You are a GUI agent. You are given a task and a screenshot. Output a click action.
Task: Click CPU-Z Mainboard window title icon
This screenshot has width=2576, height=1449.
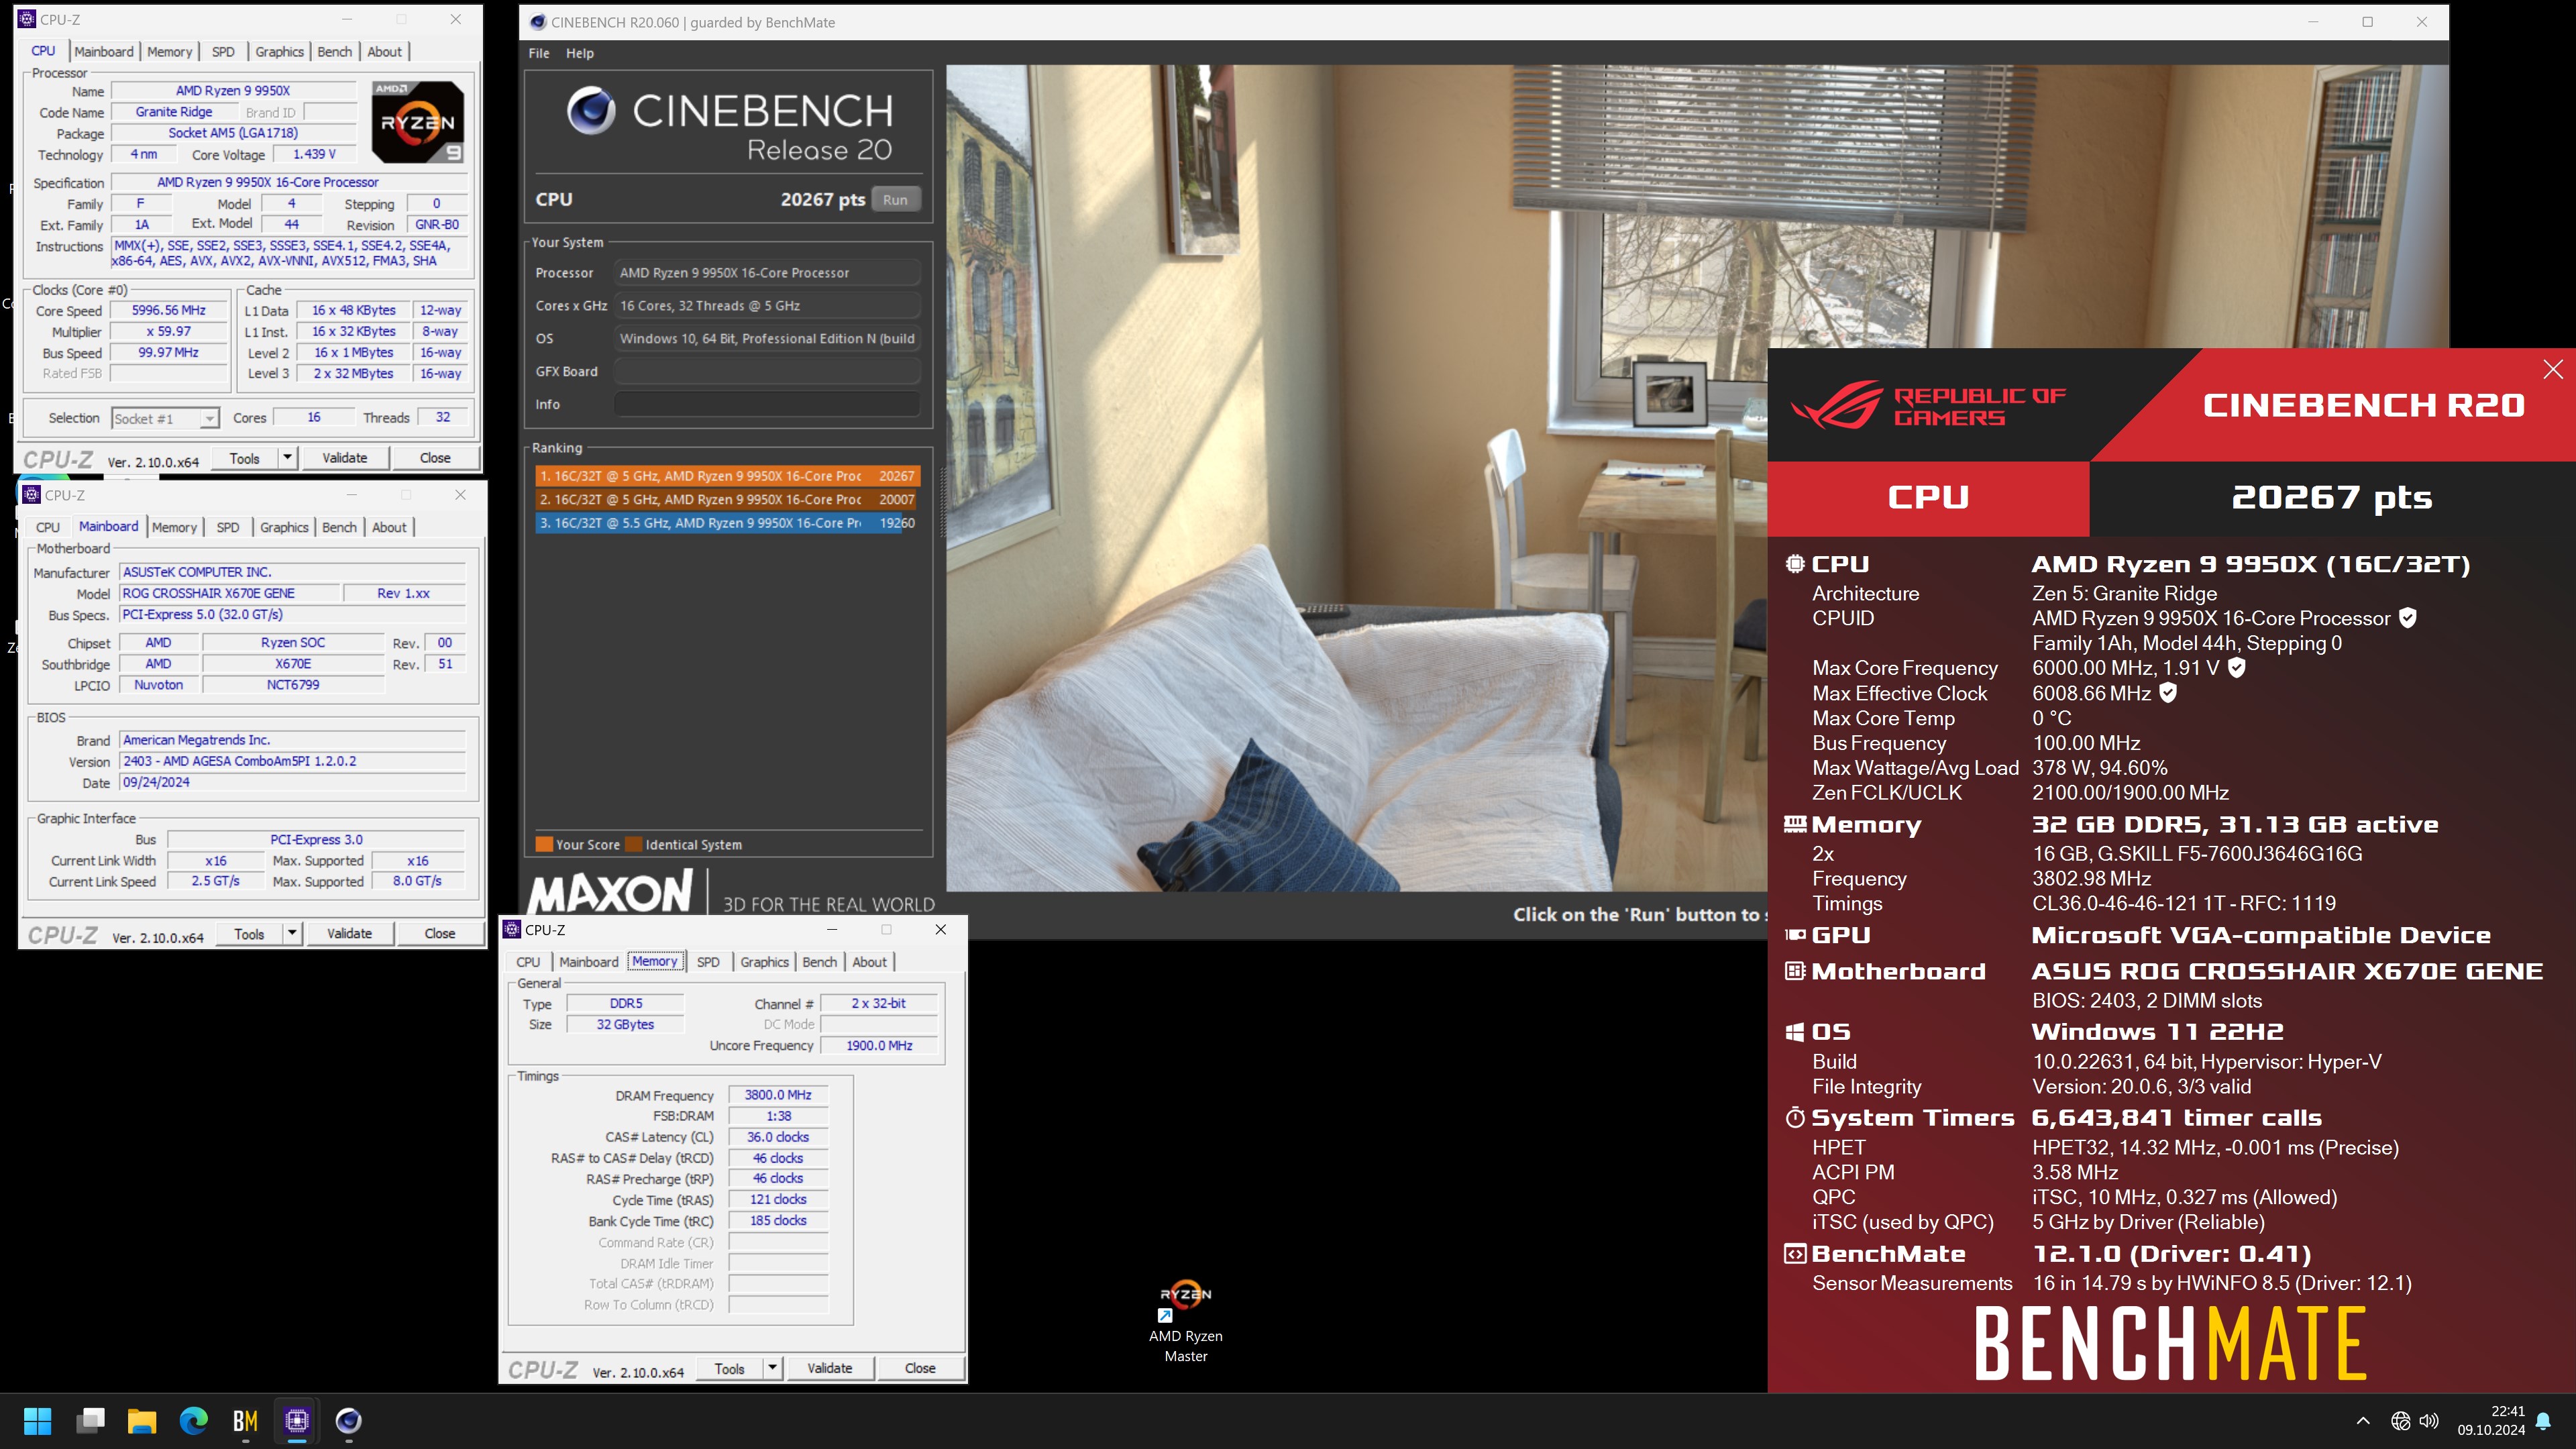tap(32, 495)
